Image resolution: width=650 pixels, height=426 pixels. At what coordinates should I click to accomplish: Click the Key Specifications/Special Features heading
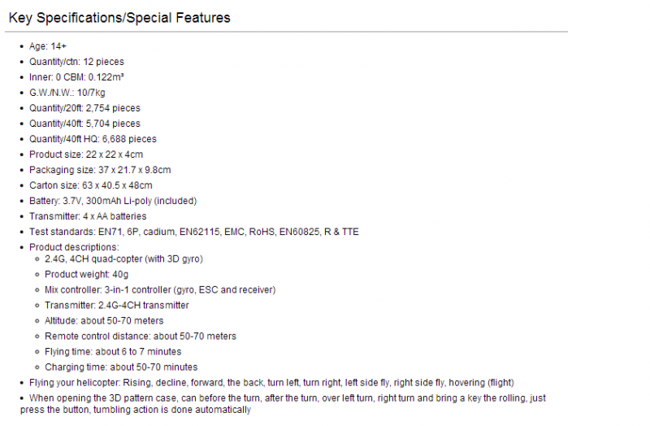point(119,18)
